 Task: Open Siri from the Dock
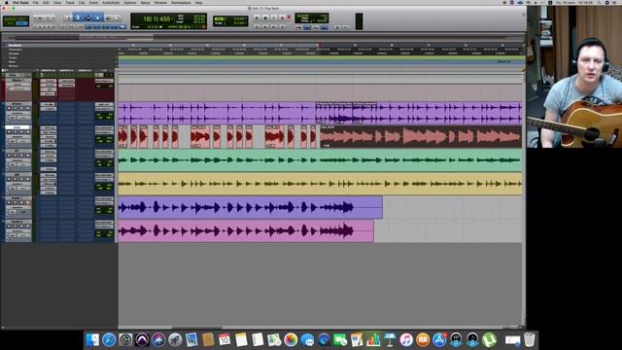point(158,340)
